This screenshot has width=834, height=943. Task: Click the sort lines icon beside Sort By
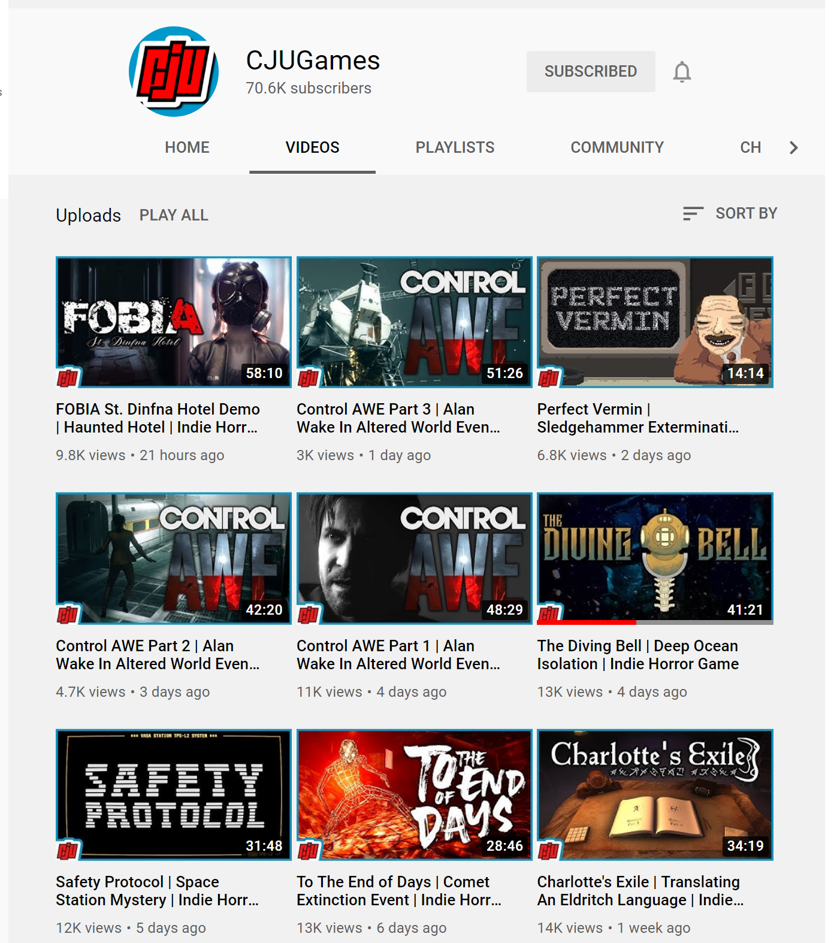693,214
